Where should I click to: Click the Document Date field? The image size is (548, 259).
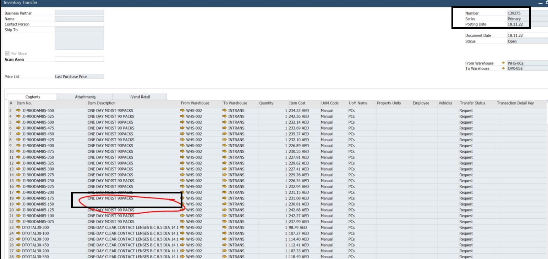point(527,35)
